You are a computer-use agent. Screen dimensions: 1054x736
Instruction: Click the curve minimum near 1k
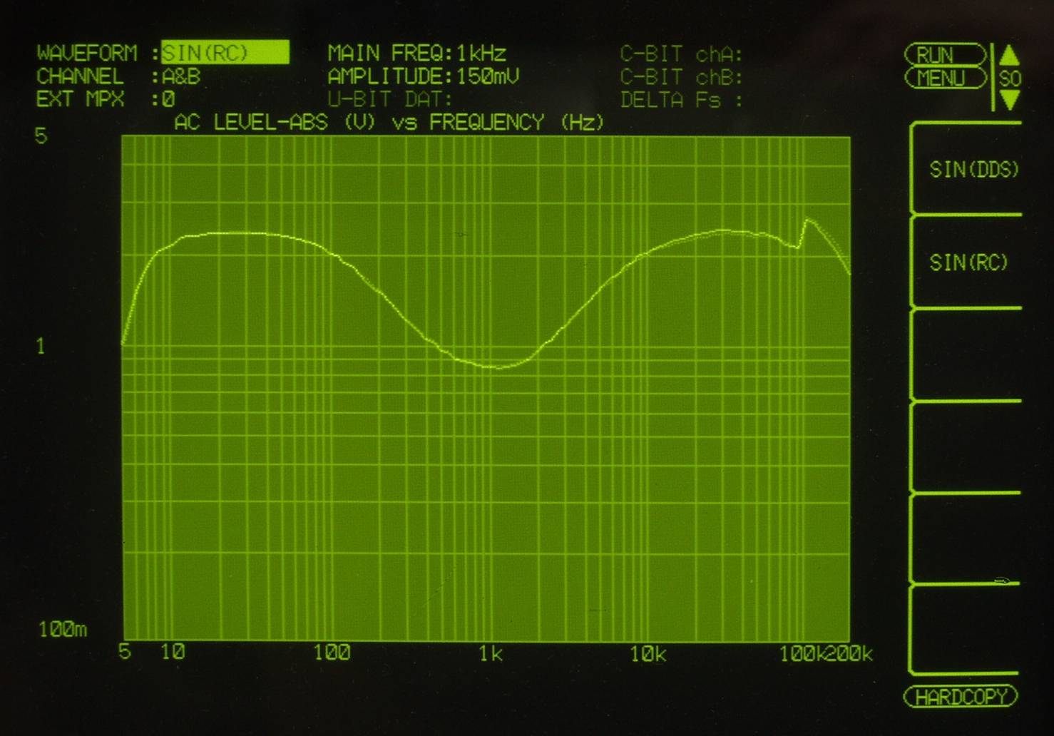click(497, 367)
